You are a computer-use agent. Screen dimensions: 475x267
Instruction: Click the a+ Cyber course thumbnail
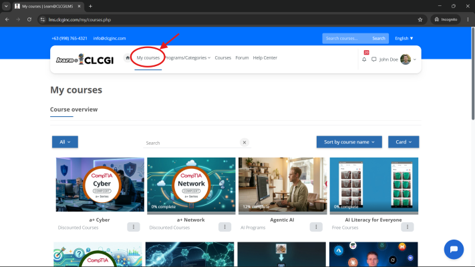100,184
